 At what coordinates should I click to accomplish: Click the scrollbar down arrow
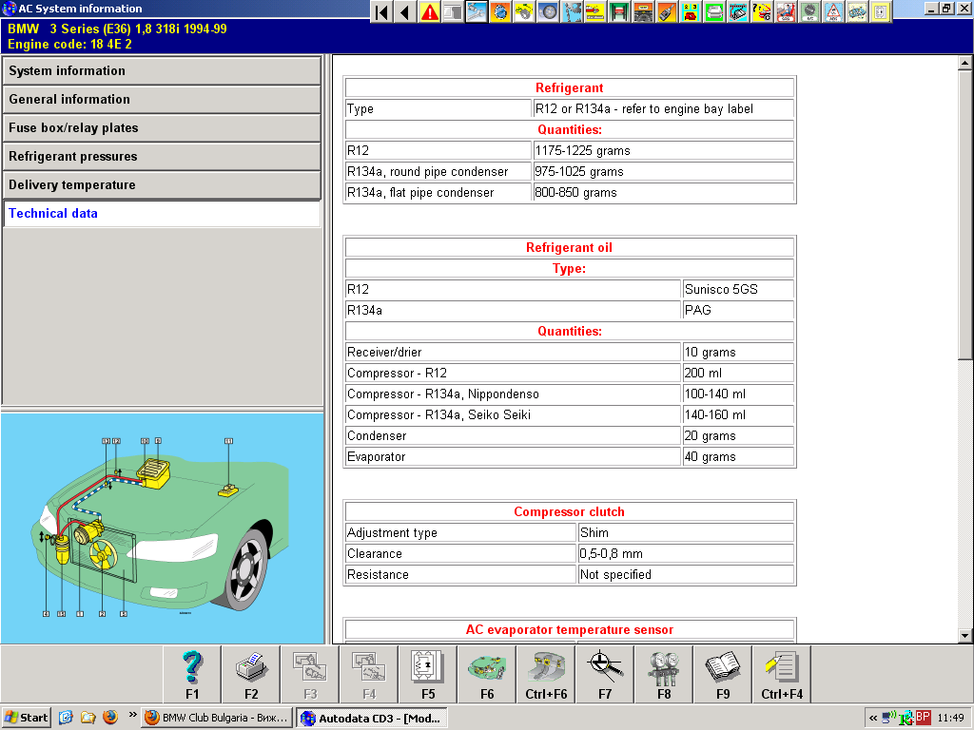point(964,636)
